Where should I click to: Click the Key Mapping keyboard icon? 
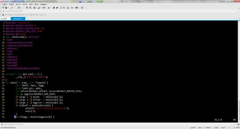(x=68, y=8)
